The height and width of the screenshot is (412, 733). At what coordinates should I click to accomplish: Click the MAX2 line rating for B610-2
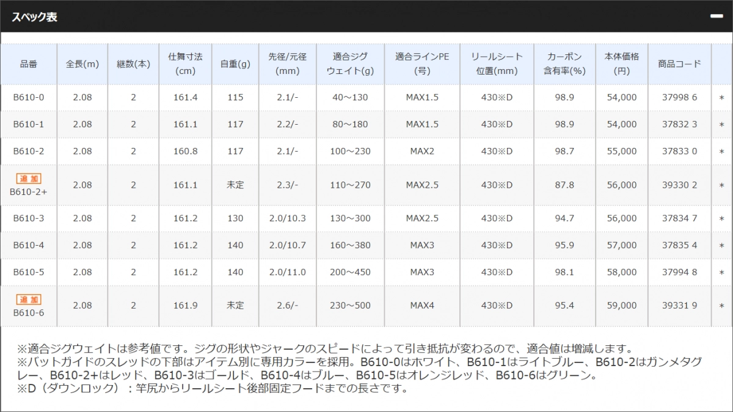point(422,151)
